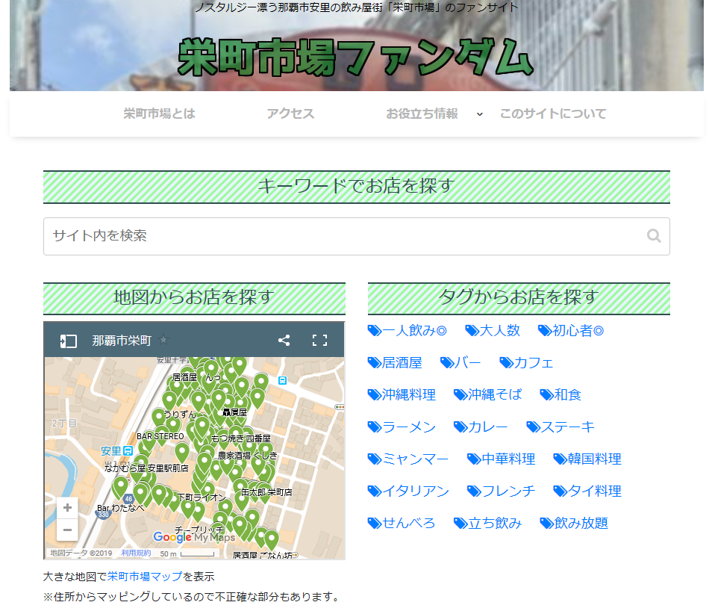Image resolution: width=712 pixels, height=611 pixels.
Task: Select the 韓国料理 tag
Action: tap(587, 459)
